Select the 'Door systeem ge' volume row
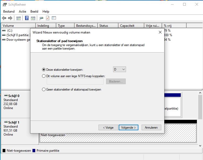The width and height of the screenshot is (203, 160). [x=16, y=40]
